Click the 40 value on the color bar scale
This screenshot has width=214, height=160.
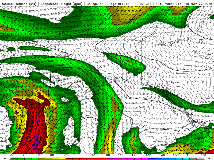pyautogui.click(x=24, y=155)
